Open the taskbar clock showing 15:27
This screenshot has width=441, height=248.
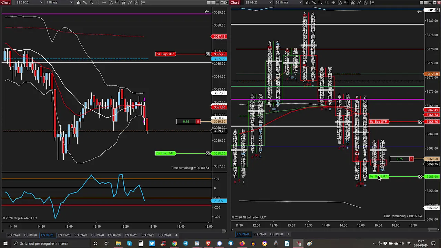click(421, 244)
